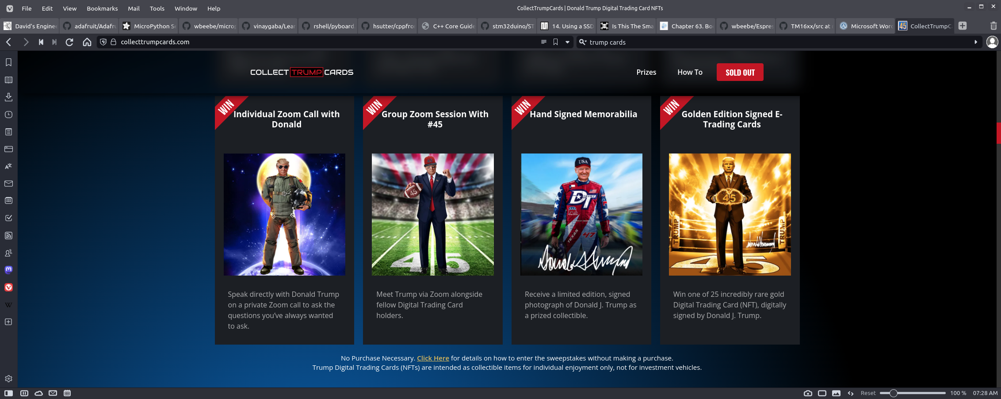Open the File menu
The width and height of the screenshot is (1001, 399).
coord(27,8)
